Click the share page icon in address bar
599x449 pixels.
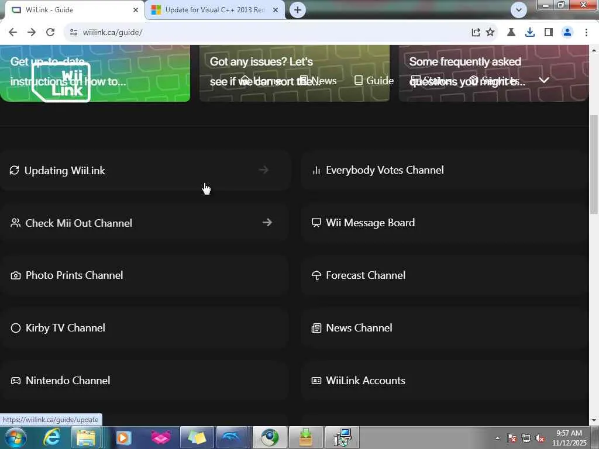click(x=476, y=33)
